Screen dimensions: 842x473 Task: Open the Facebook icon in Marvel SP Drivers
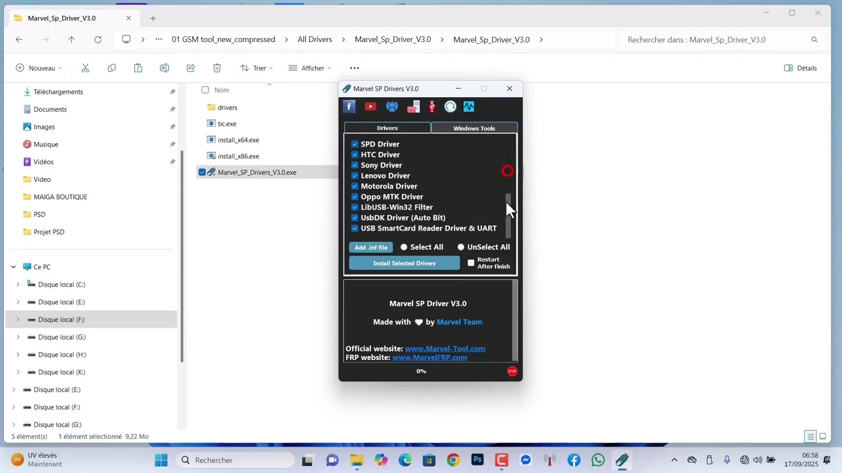[x=349, y=106]
